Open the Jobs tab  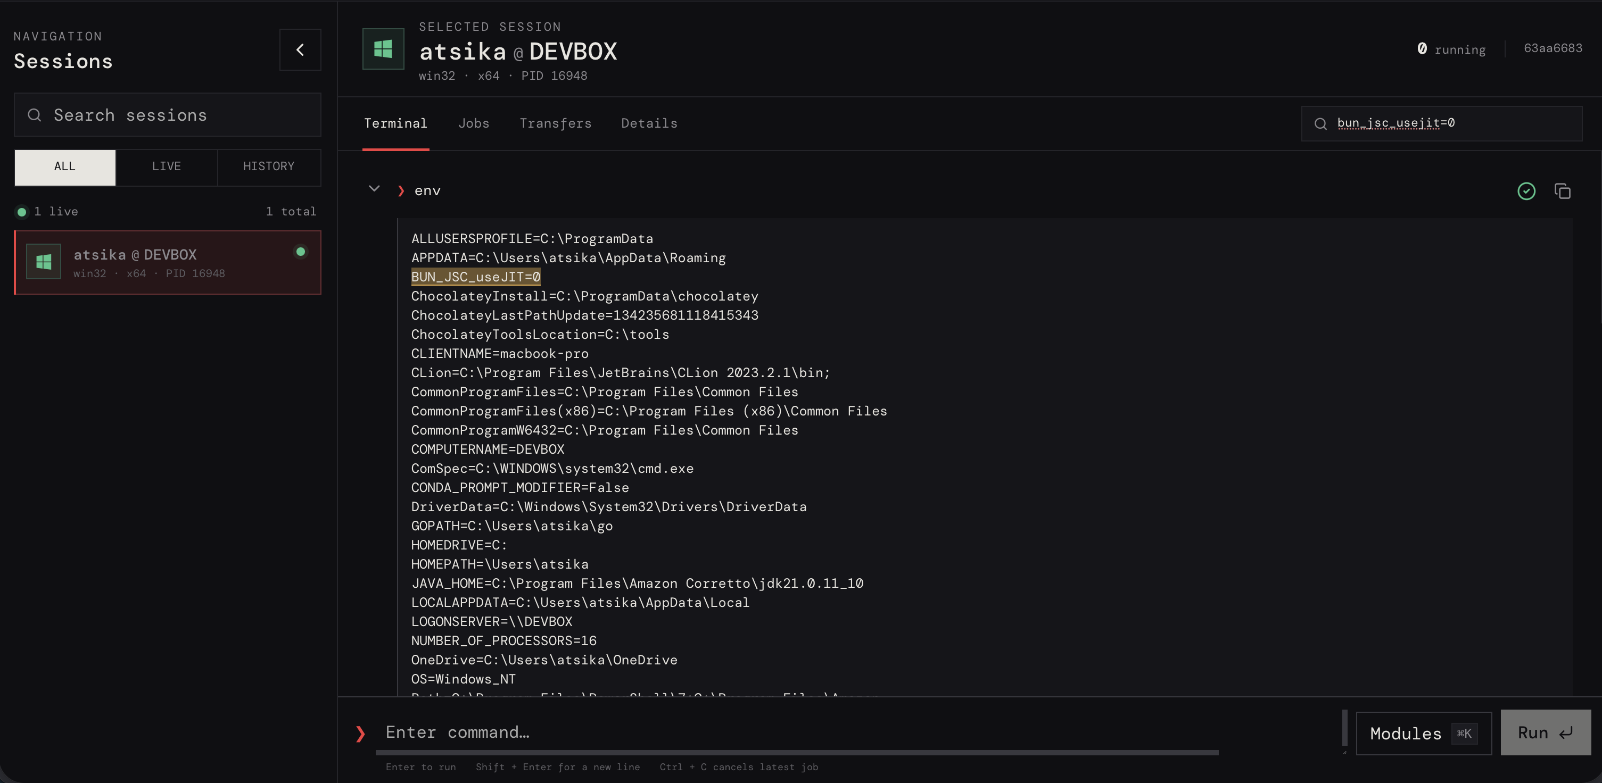click(473, 123)
